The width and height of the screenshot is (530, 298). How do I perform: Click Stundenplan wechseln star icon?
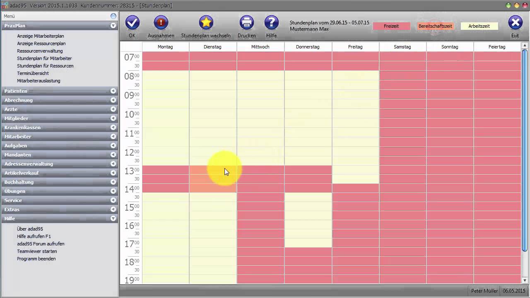coord(206,23)
